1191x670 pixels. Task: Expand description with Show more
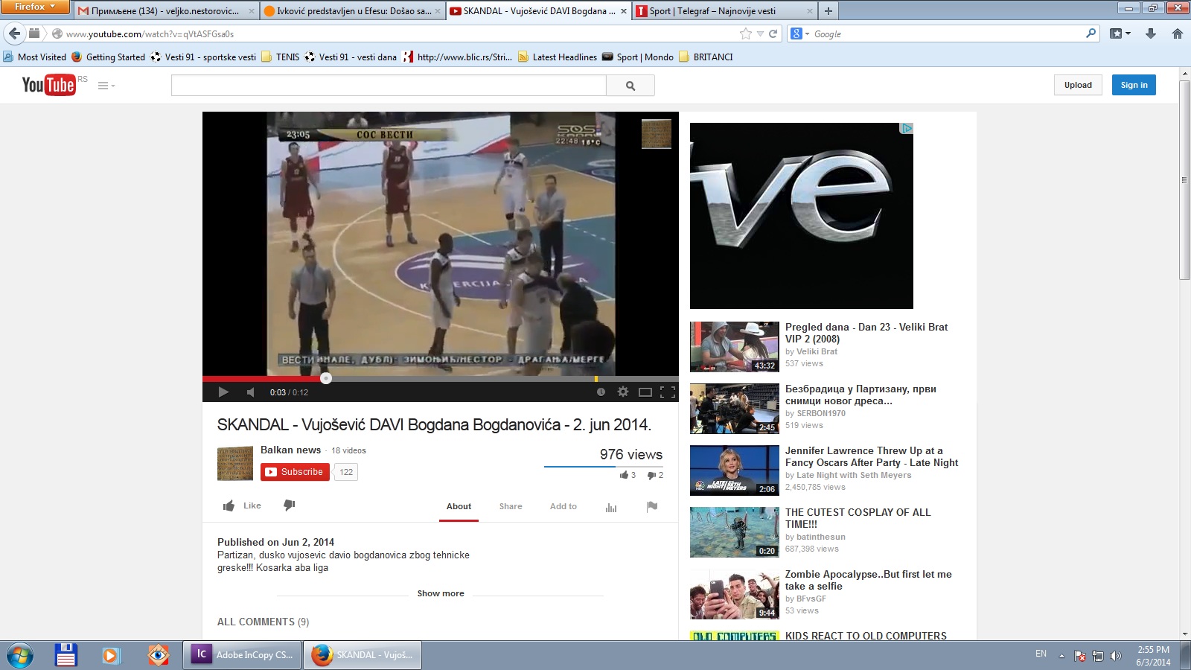[440, 593]
